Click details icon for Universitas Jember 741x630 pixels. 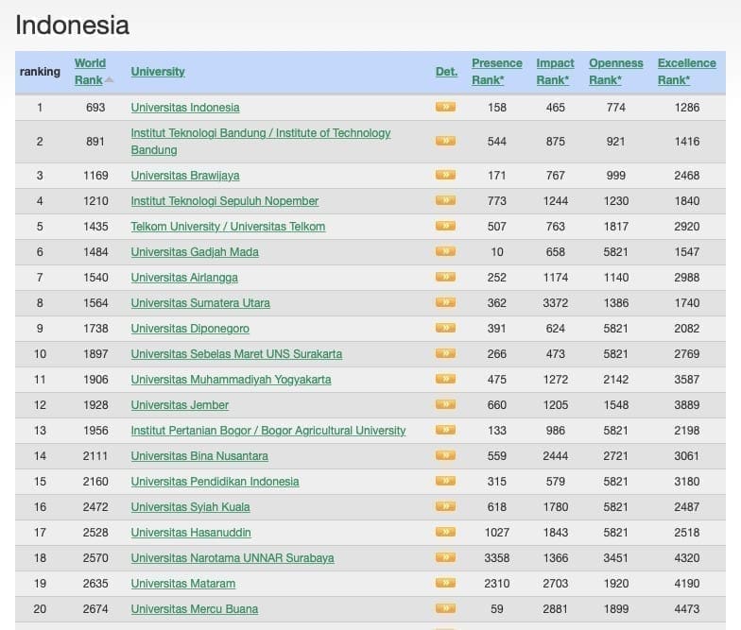coord(445,404)
